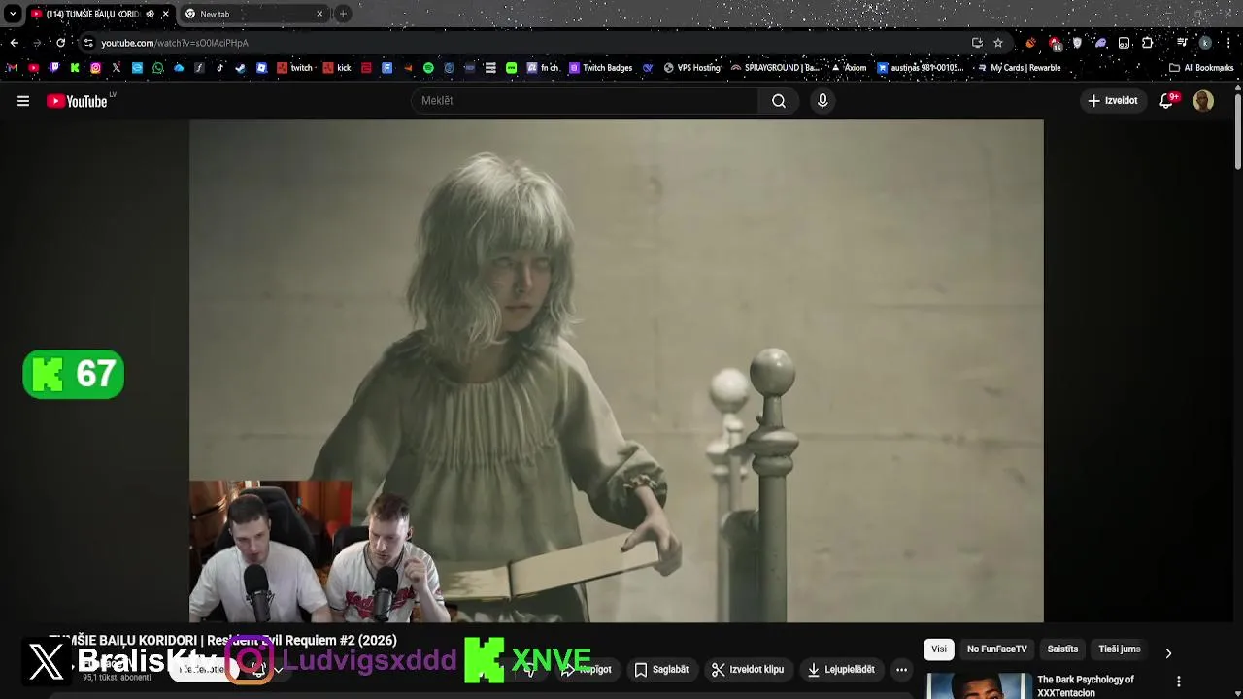Open the 'kick' labeled bookmark

click(337, 68)
